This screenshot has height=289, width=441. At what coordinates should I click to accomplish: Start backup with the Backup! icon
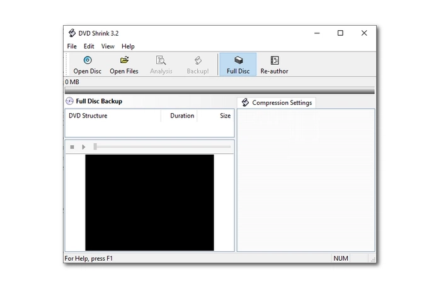[198, 65]
